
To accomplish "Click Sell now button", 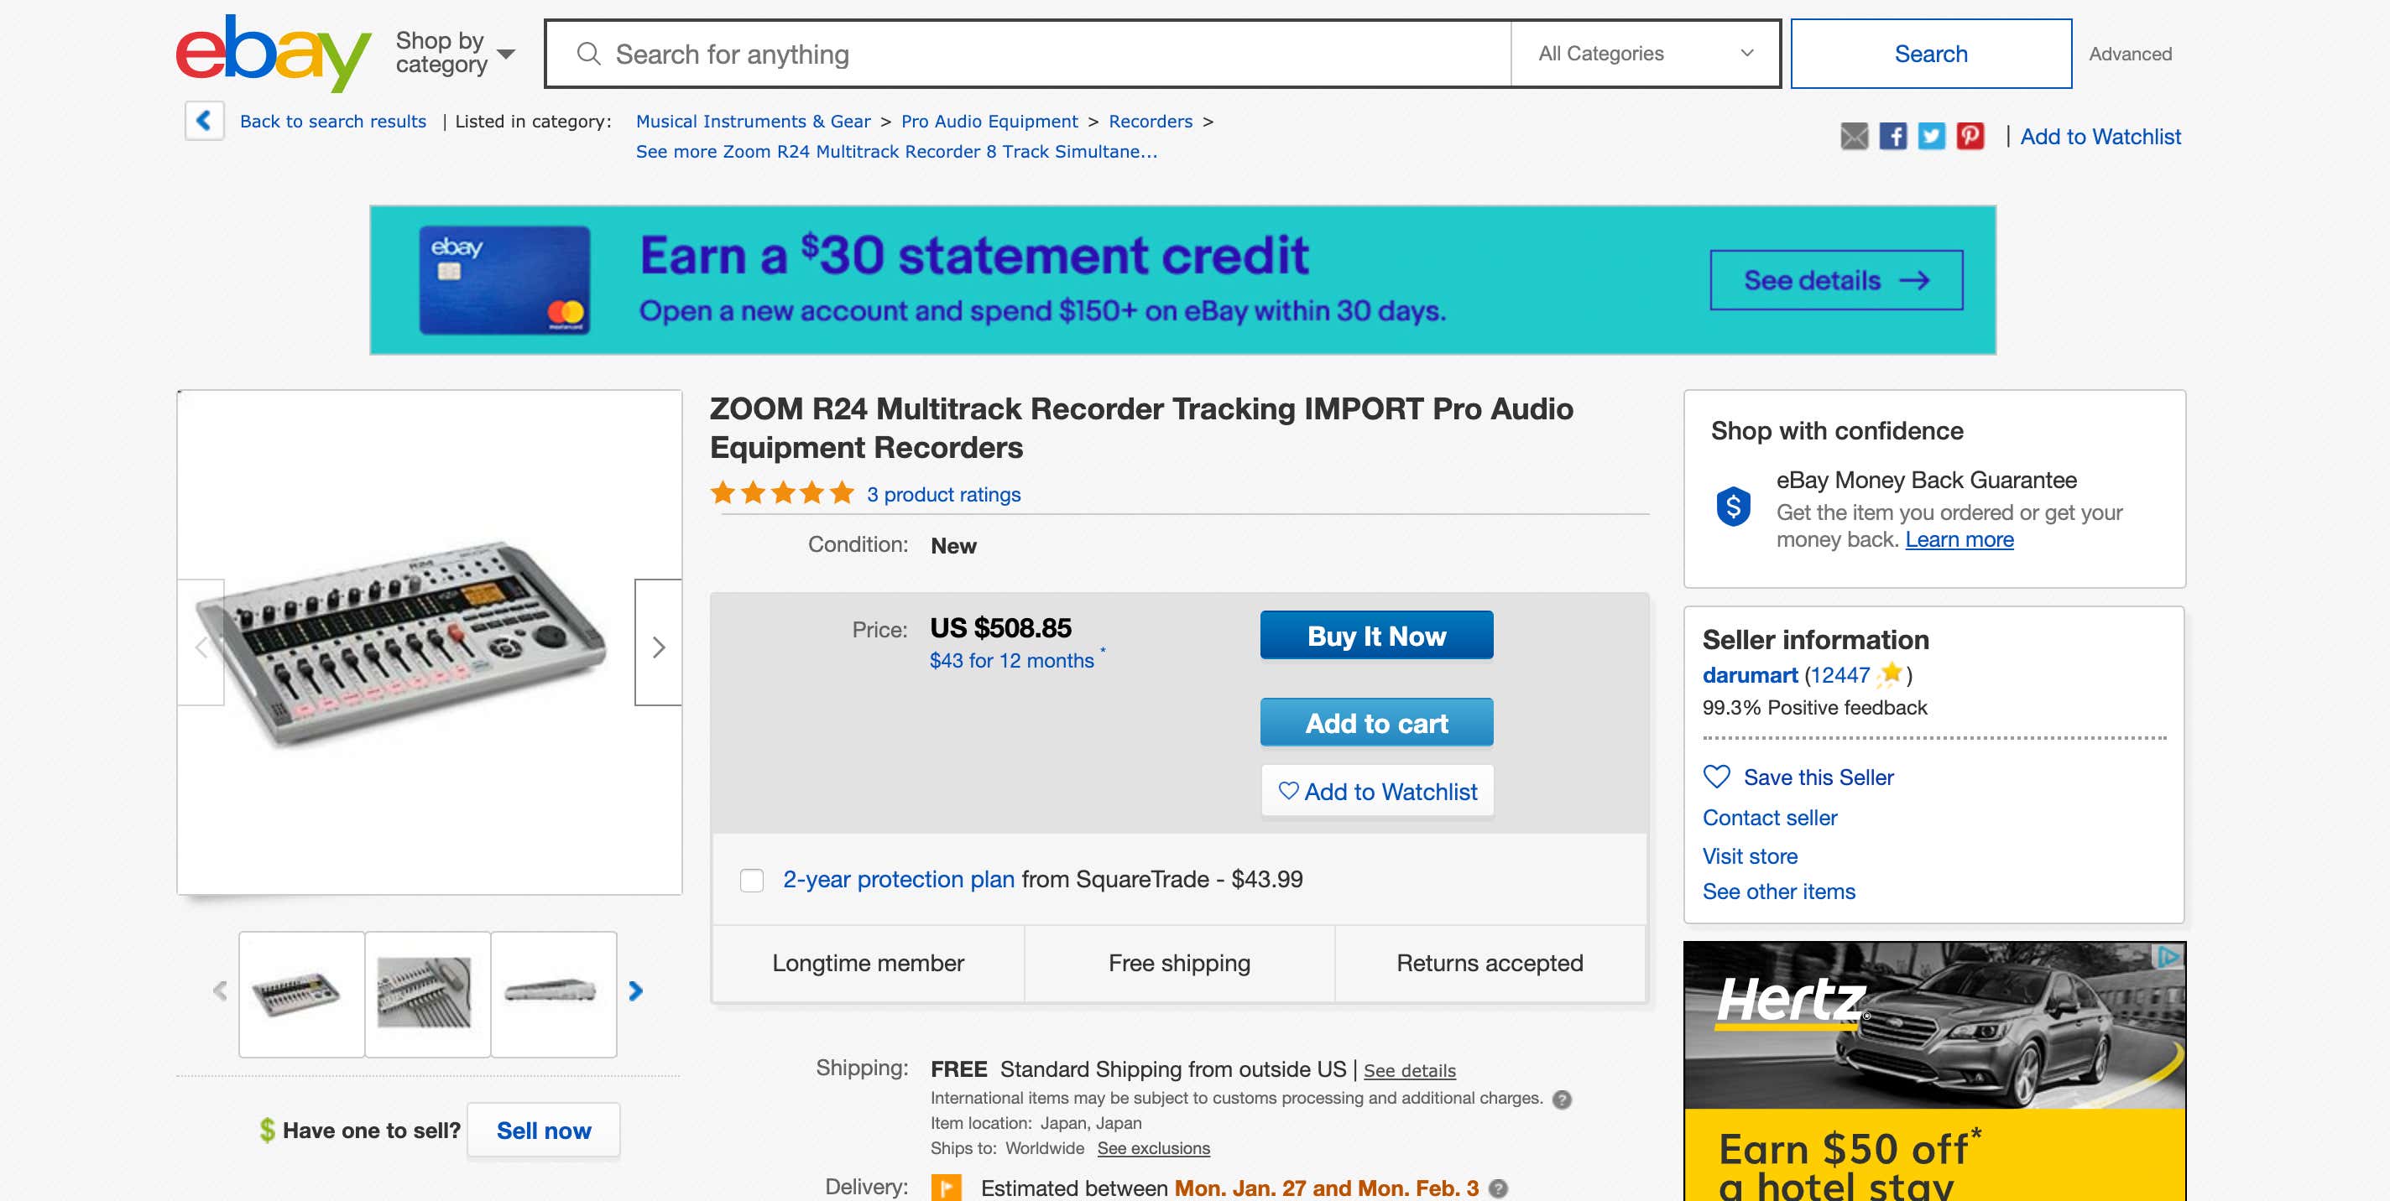I will click(x=543, y=1131).
